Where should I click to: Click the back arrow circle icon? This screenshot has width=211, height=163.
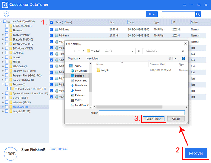[6, 14]
